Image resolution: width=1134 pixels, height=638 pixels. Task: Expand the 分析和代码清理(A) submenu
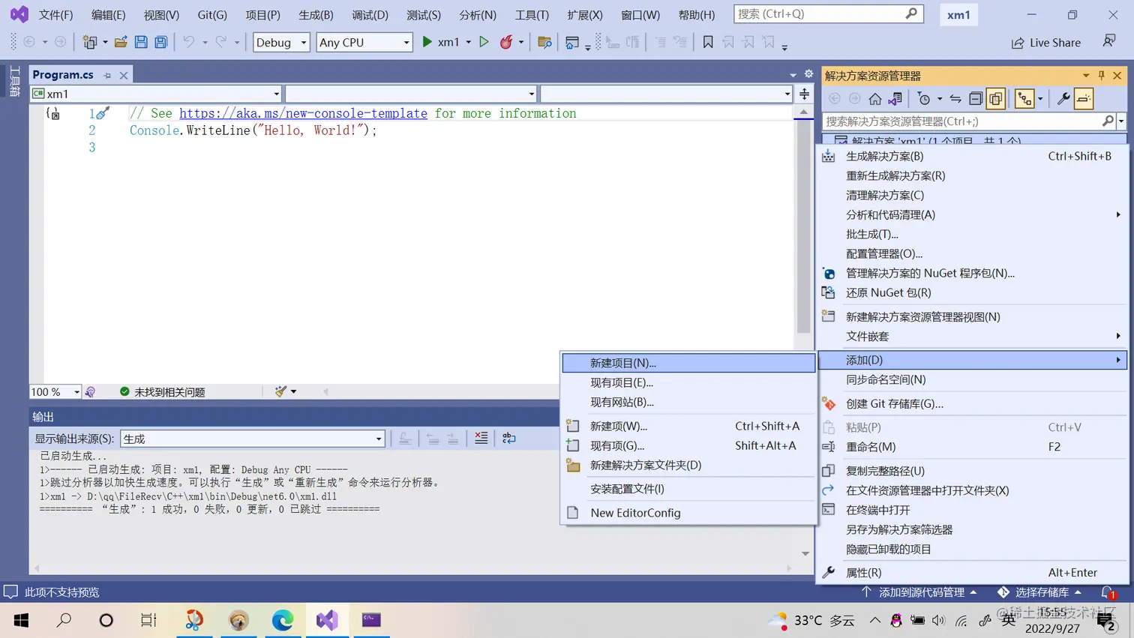point(973,214)
